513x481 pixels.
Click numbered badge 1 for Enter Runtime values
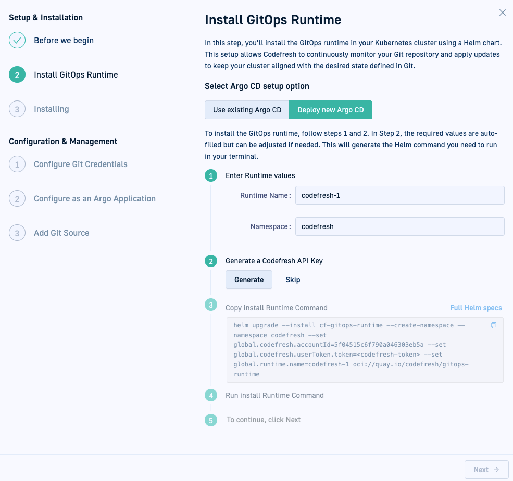click(211, 176)
